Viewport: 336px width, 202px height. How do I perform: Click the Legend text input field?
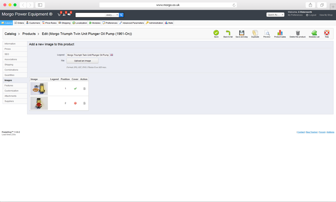coord(88,55)
